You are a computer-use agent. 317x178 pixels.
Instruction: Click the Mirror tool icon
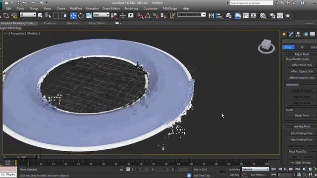pos(211,15)
